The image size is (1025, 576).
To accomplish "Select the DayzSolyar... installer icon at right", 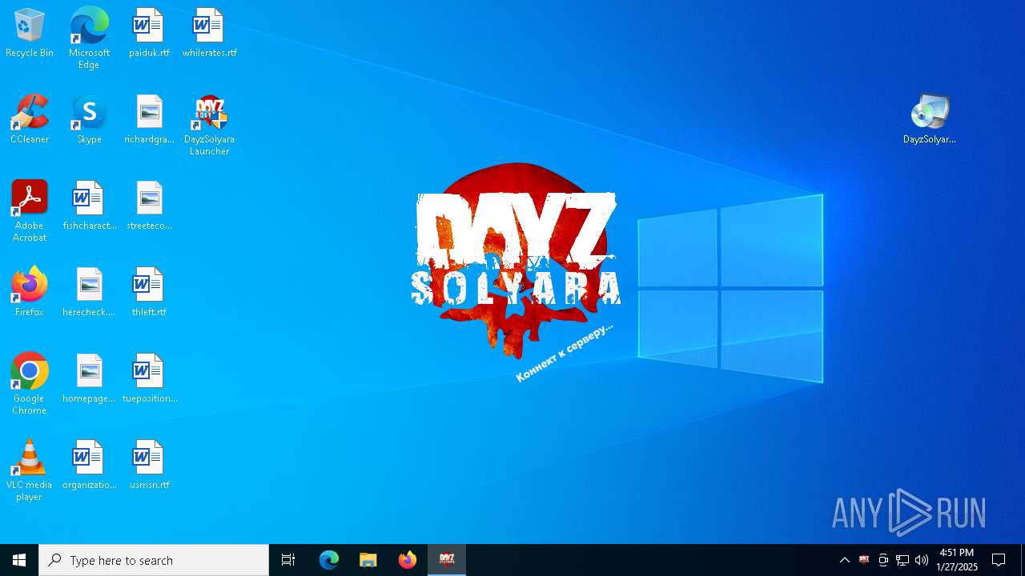I will click(x=930, y=119).
